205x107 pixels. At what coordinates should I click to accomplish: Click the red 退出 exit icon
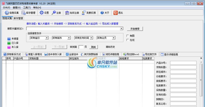(x=115, y=13)
